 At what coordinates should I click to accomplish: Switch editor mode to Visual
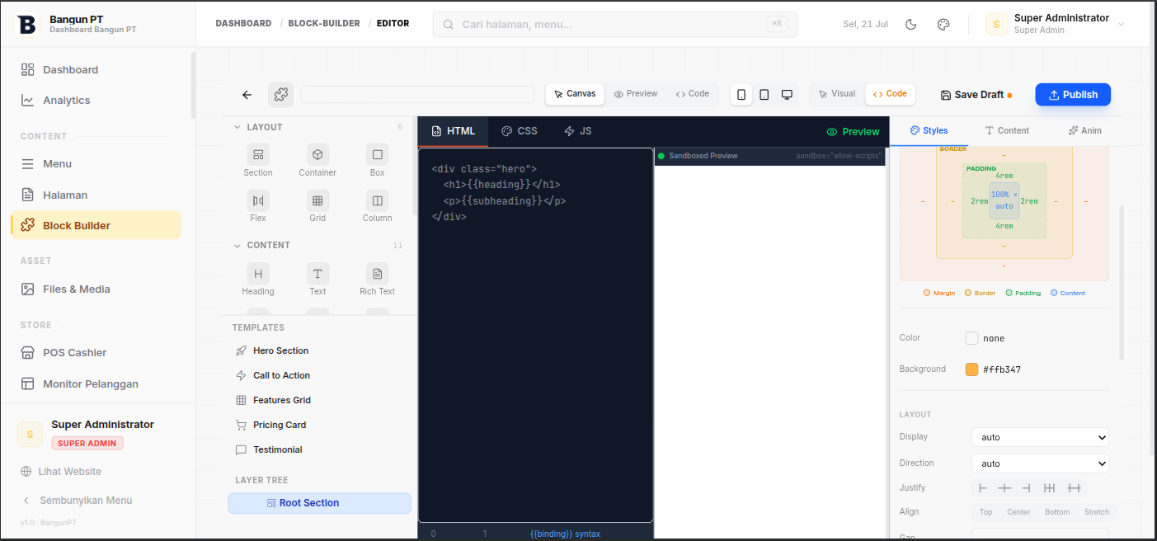pos(836,94)
